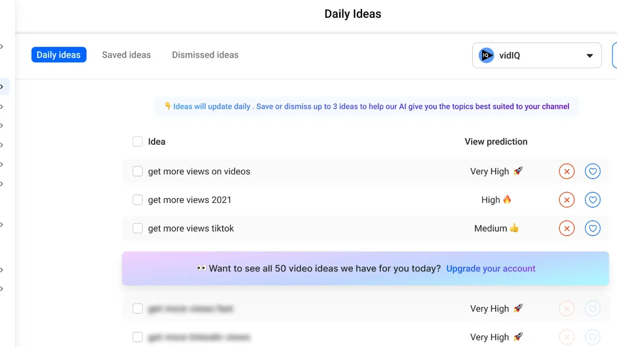The image size is (617, 347).
Task: Follow the 'Upgrade your account' link
Action: tap(491, 268)
